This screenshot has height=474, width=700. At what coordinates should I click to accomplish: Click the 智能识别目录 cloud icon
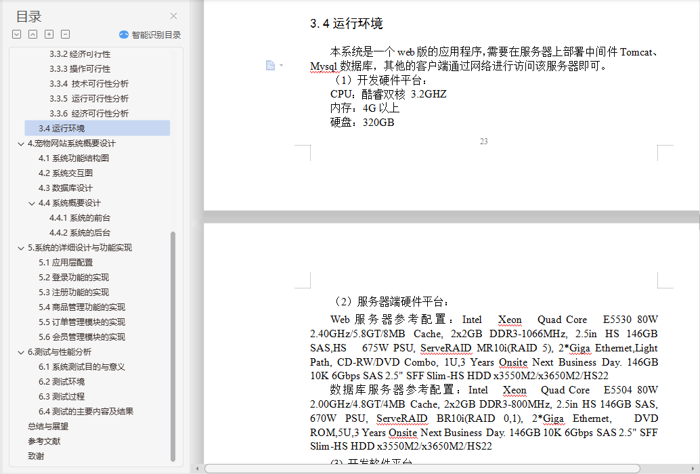(124, 35)
